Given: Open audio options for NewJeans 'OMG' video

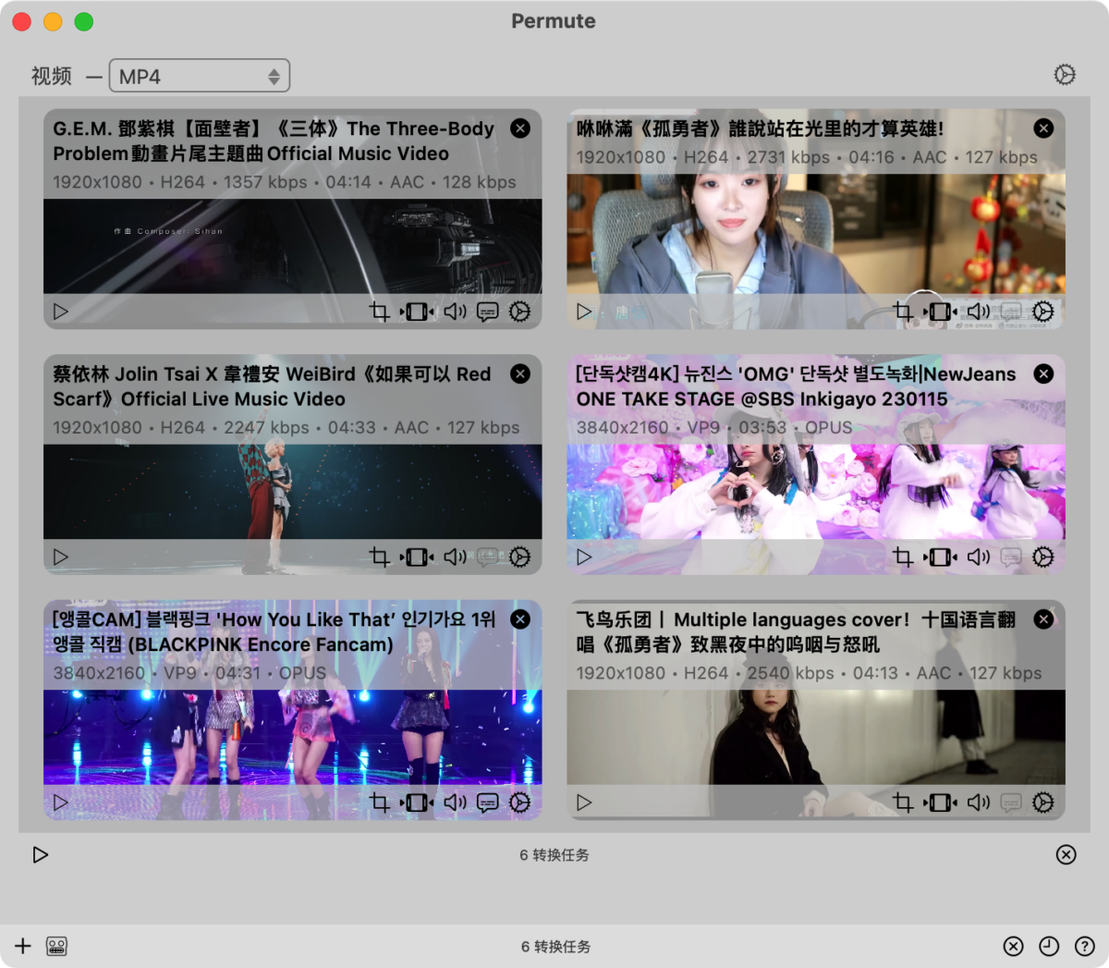Looking at the screenshot, I should coord(979,557).
